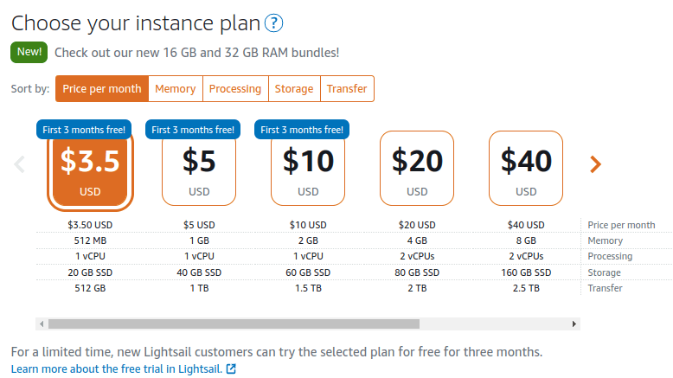Choose the $10 USD plan card

tap(308, 168)
